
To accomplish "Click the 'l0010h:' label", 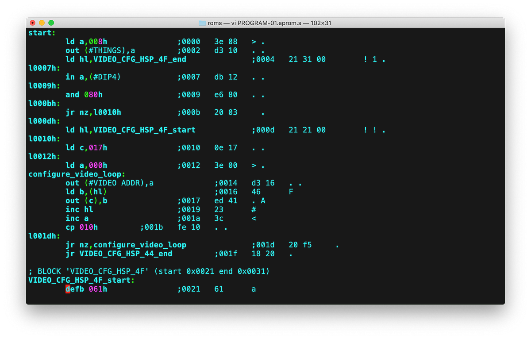I will click(x=45, y=139).
